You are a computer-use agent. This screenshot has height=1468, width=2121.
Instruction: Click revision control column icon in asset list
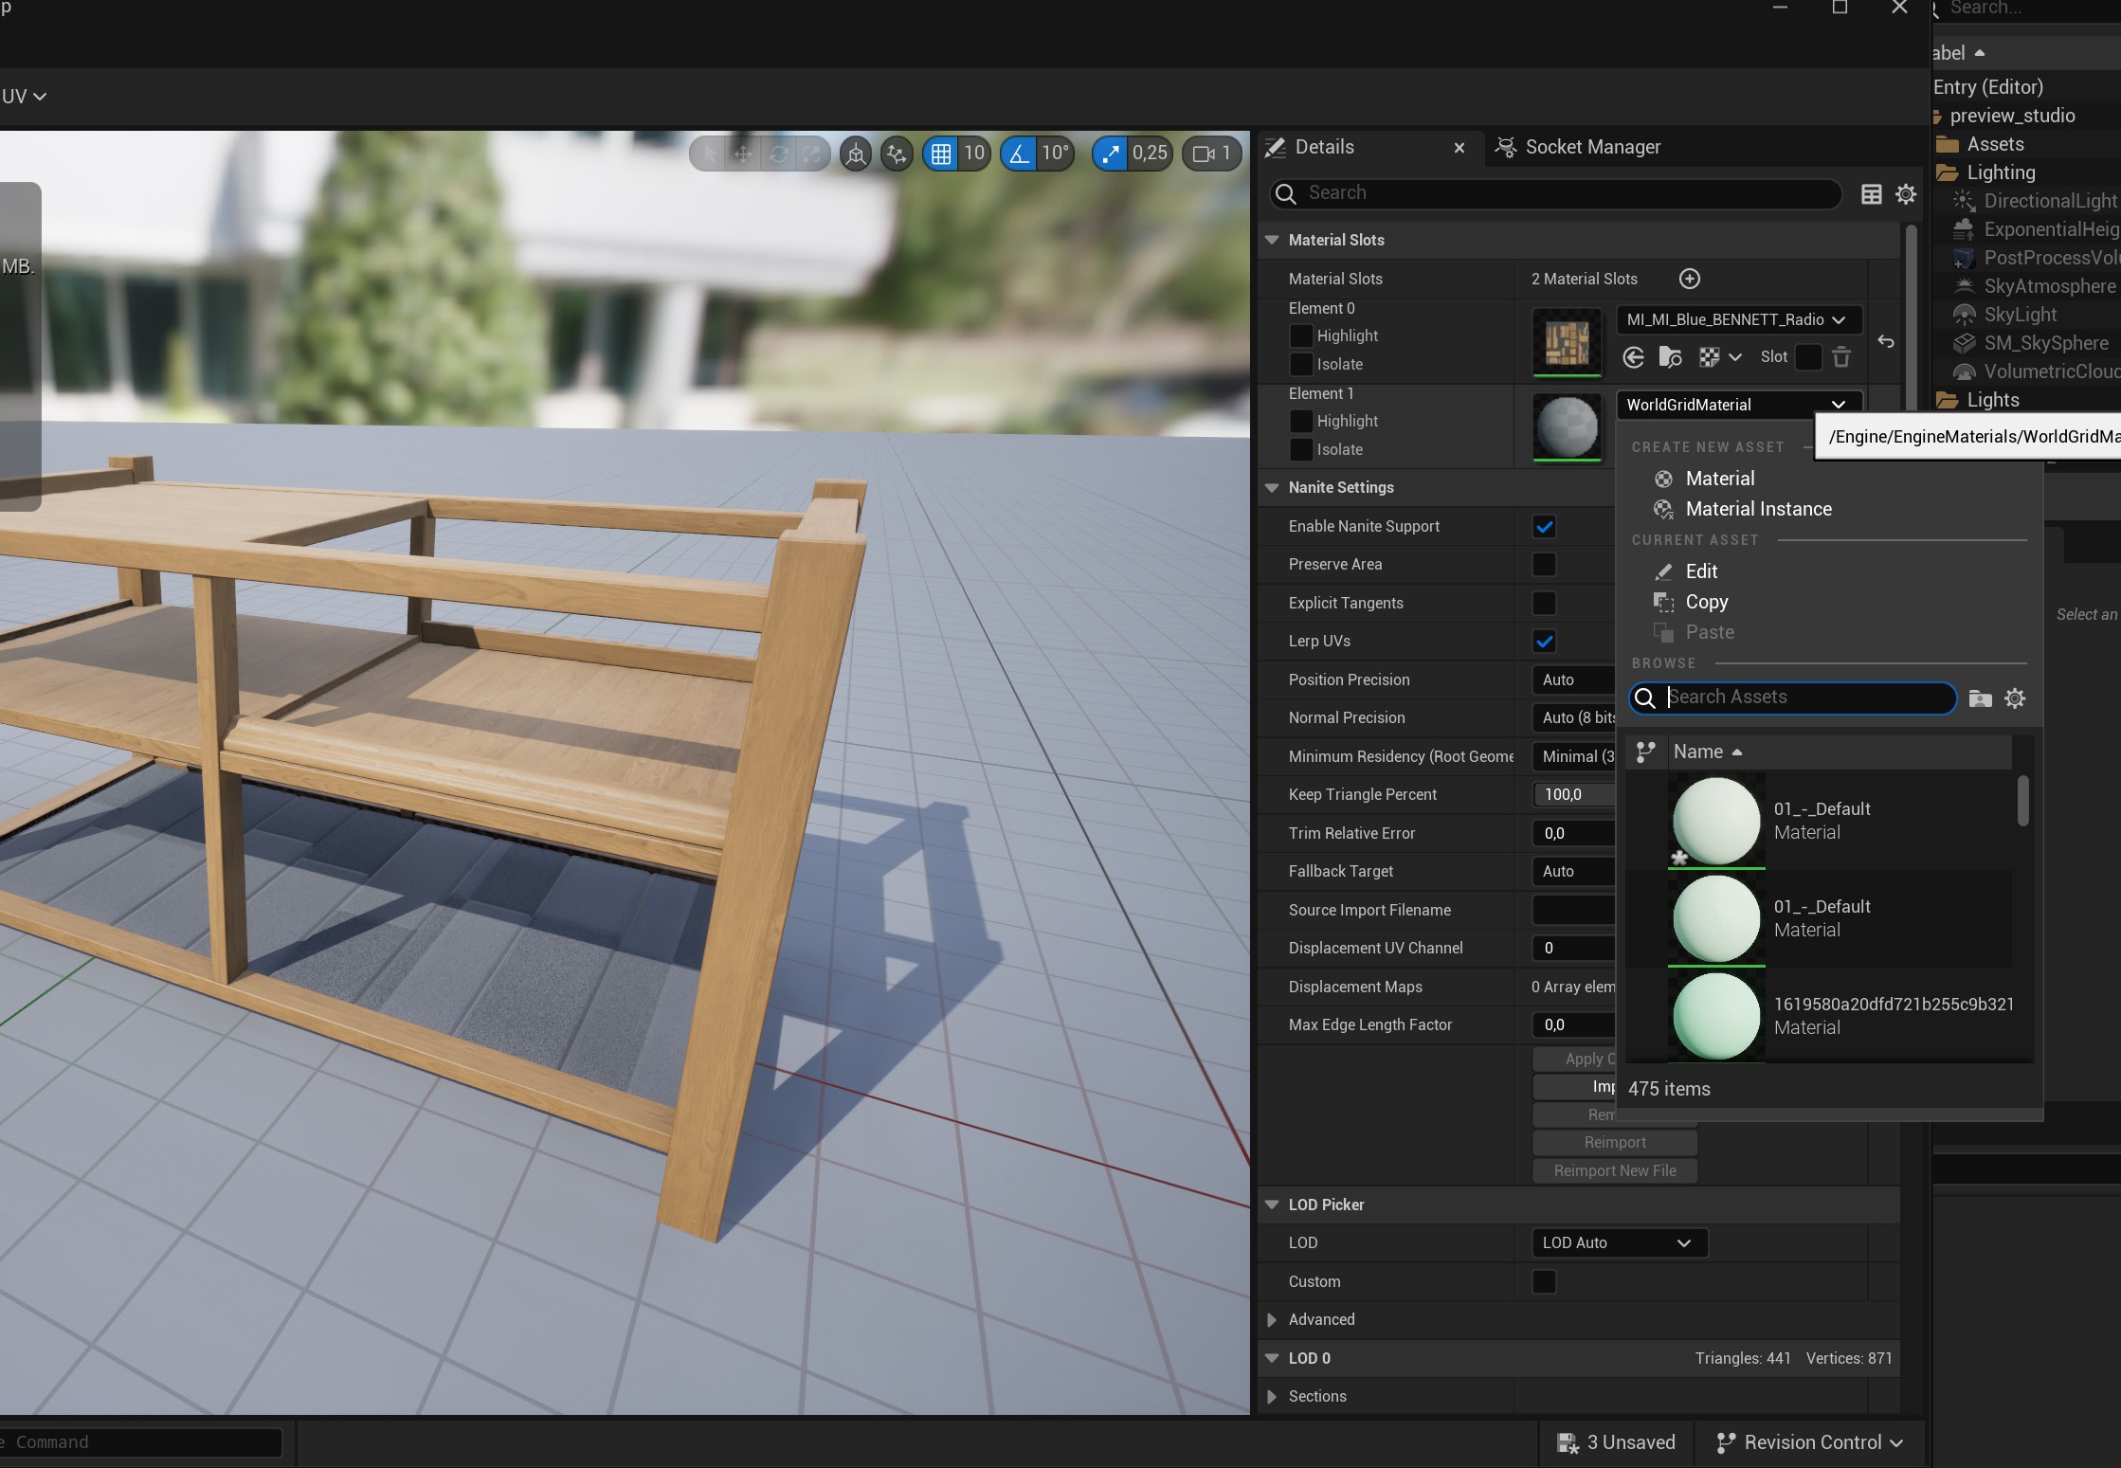tap(1646, 752)
